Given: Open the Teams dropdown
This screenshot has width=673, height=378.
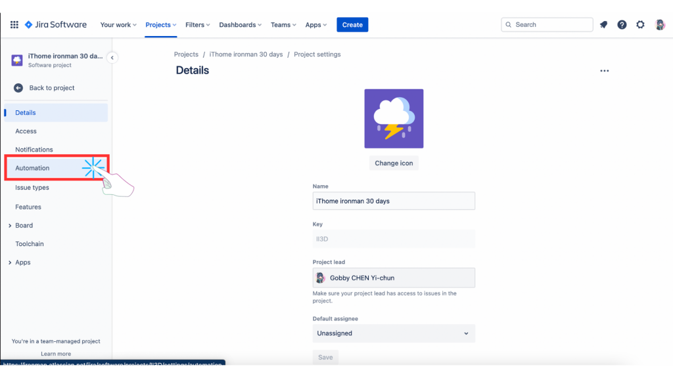Looking at the screenshot, I should pyautogui.click(x=283, y=25).
